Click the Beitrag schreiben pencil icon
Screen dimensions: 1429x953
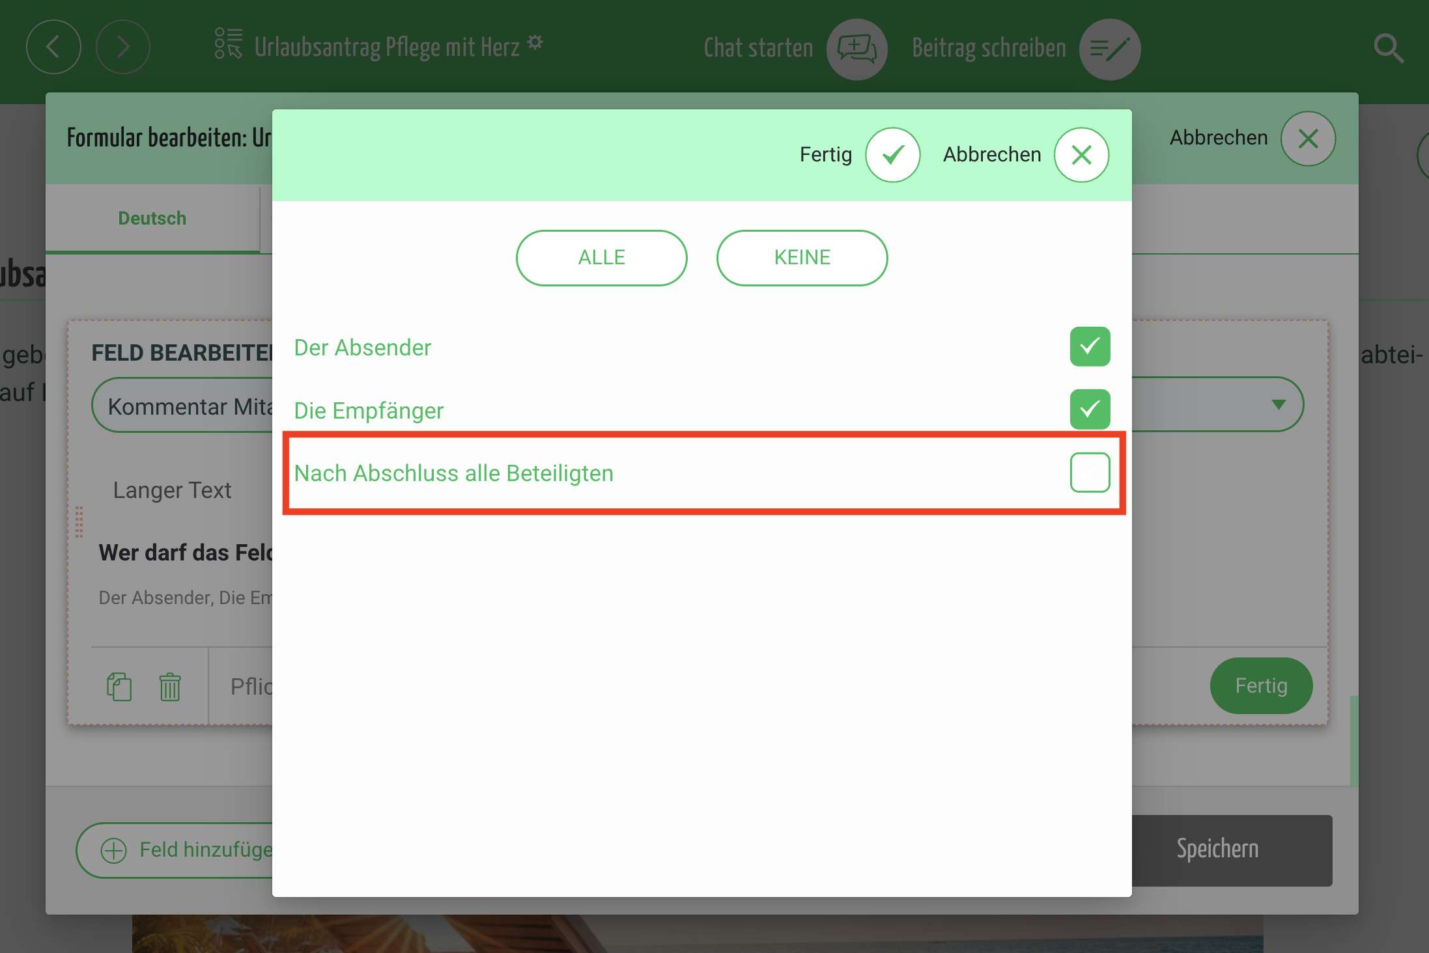1109,49
